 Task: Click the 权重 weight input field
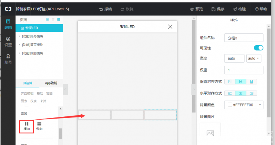(x=244, y=70)
